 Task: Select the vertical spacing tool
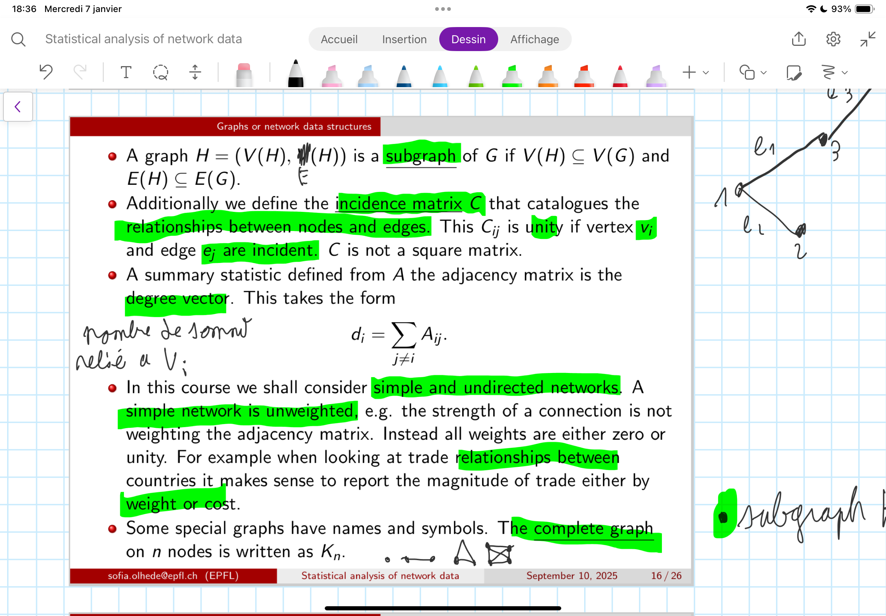click(x=195, y=72)
